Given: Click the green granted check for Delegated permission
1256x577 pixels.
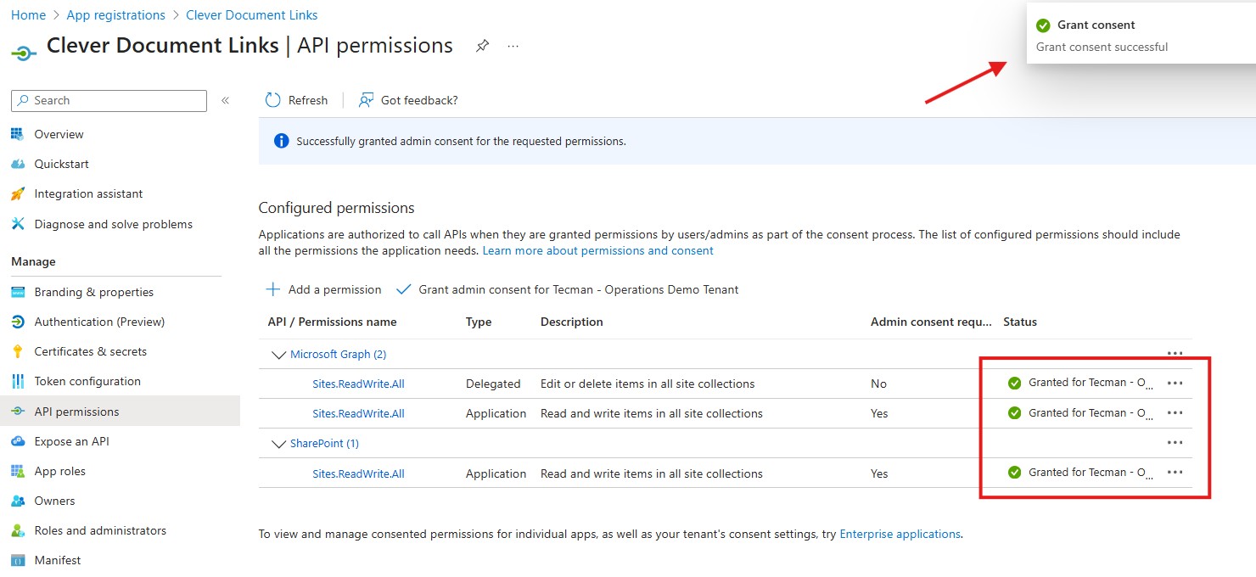Looking at the screenshot, I should tap(1014, 383).
